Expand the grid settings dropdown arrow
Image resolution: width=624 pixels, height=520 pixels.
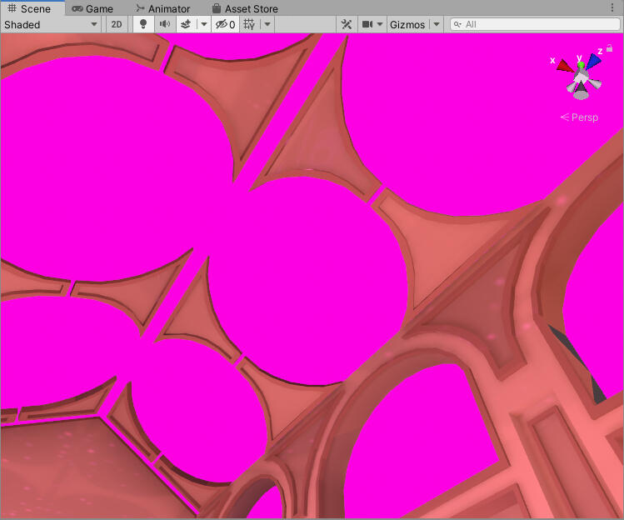click(267, 24)
